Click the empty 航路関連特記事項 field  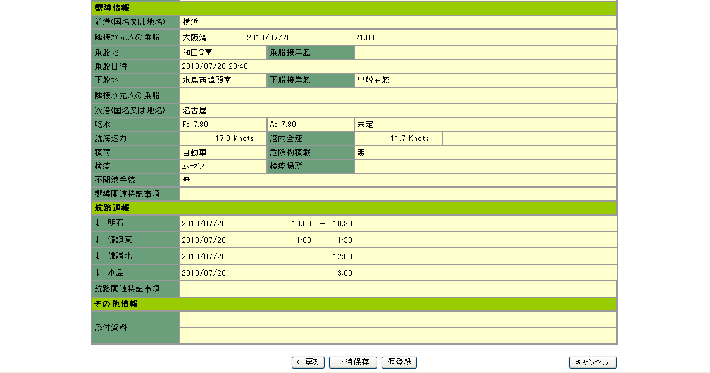pyautogui.click(x=398, y=289)
